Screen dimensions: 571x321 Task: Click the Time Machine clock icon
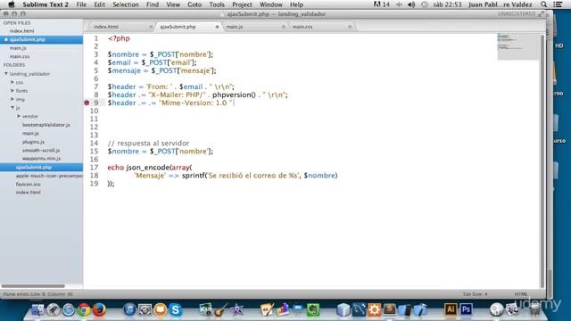point(425,4)
